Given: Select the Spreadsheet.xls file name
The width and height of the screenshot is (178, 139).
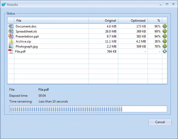Looking at the screenshot, I should [x=26, y=31].
